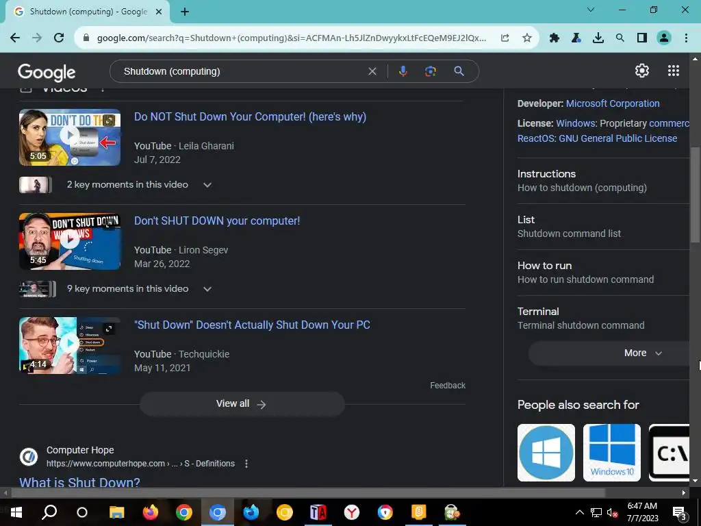Play the Techquickie video thumbnail
Image resolution: width=701 pixels, height=526 pixels.
point(70,346)
